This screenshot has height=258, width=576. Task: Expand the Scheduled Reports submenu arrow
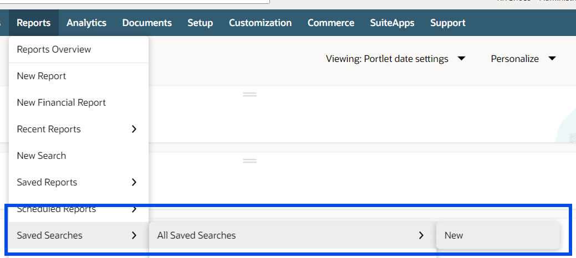coord(134,209)
